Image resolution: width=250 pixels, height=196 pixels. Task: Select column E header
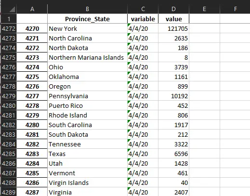tap(204, 9)
